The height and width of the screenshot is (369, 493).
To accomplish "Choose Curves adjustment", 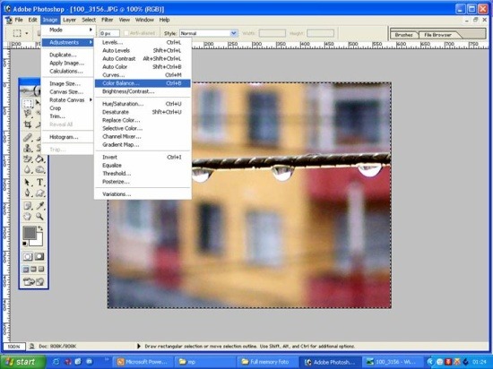I will (x=143, y=75).
